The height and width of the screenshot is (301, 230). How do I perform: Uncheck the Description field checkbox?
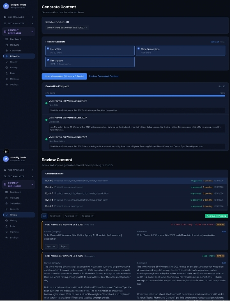pos(48,60)
